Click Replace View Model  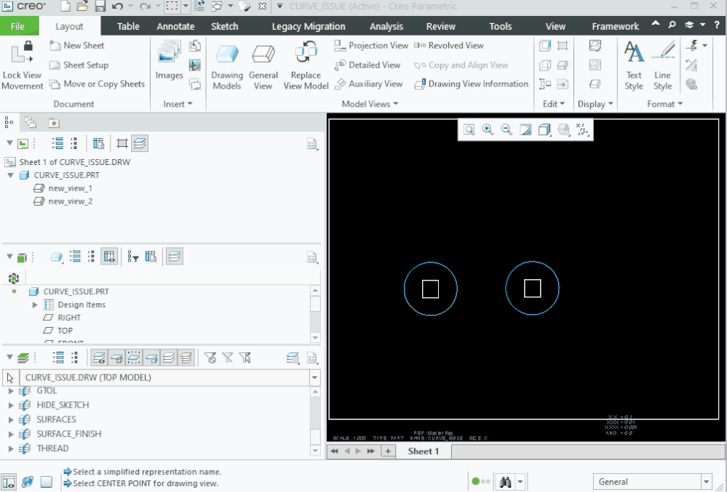coord(306,65)
